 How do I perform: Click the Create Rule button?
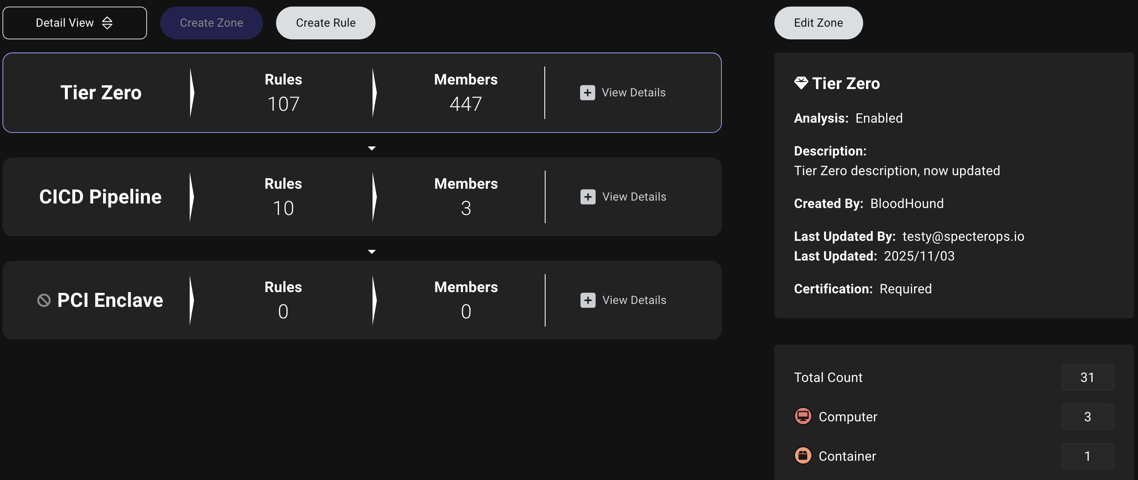tap(326, 23)
